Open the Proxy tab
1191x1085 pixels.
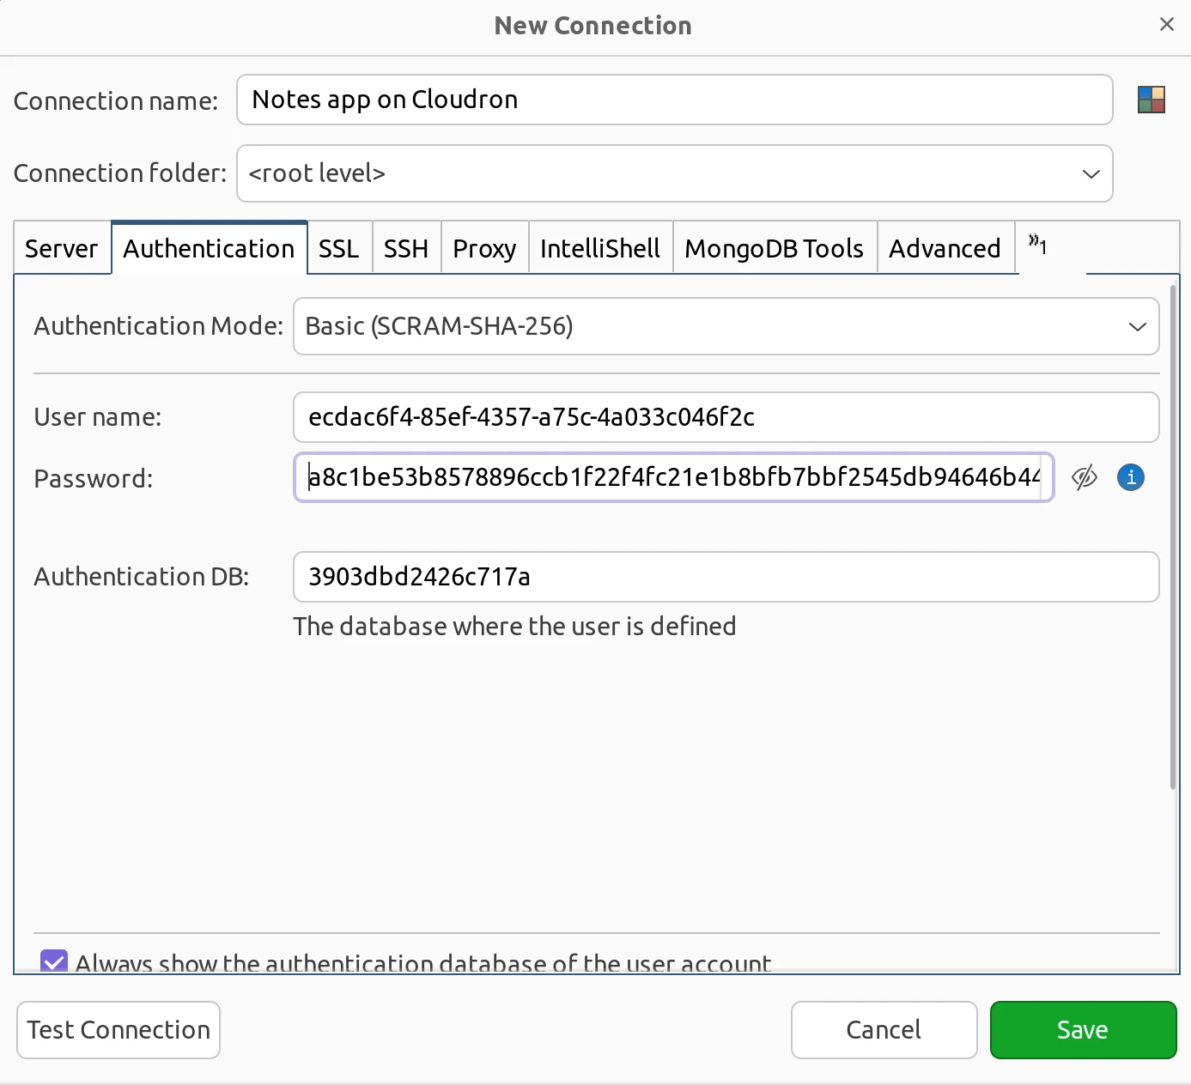484,248
